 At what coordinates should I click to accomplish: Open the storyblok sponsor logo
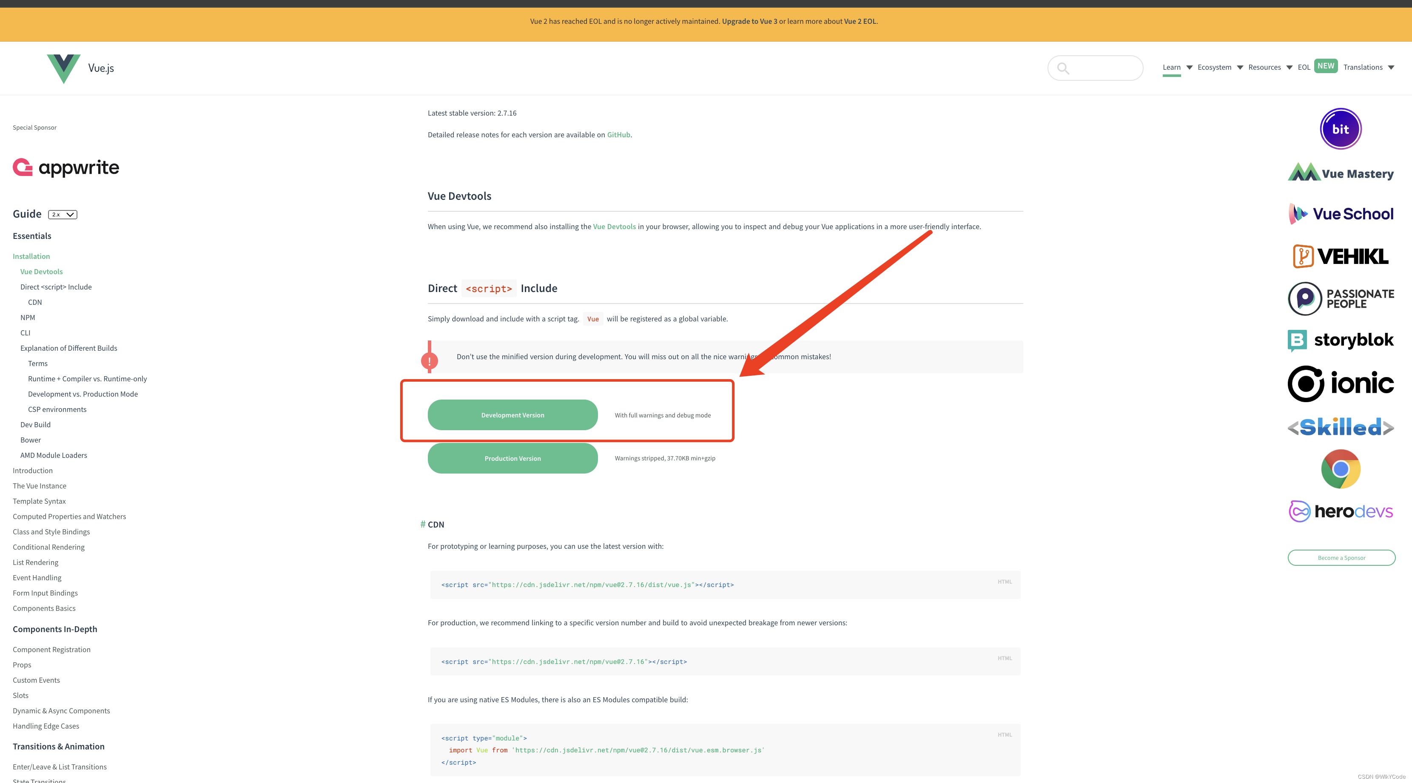1341,340
